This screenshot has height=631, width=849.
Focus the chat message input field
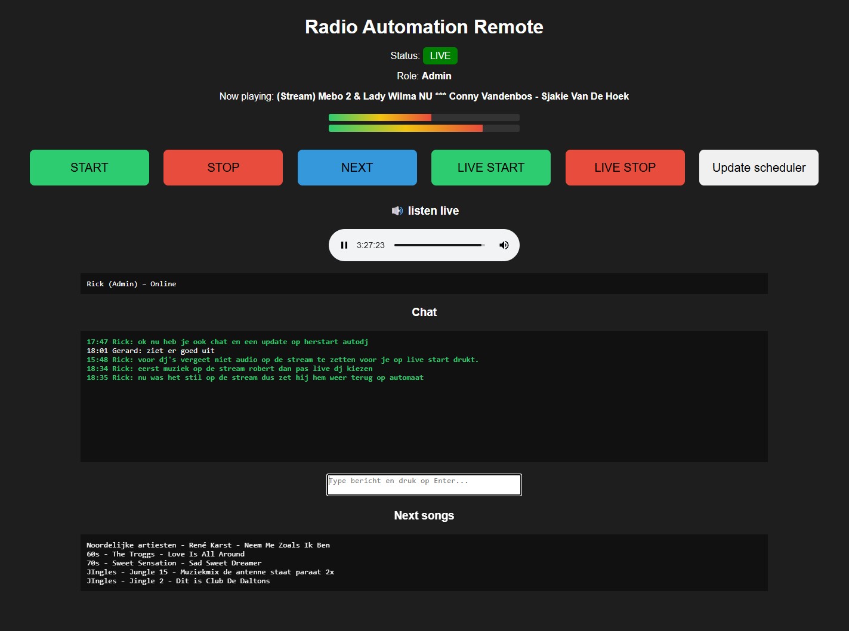coord(424,485)
